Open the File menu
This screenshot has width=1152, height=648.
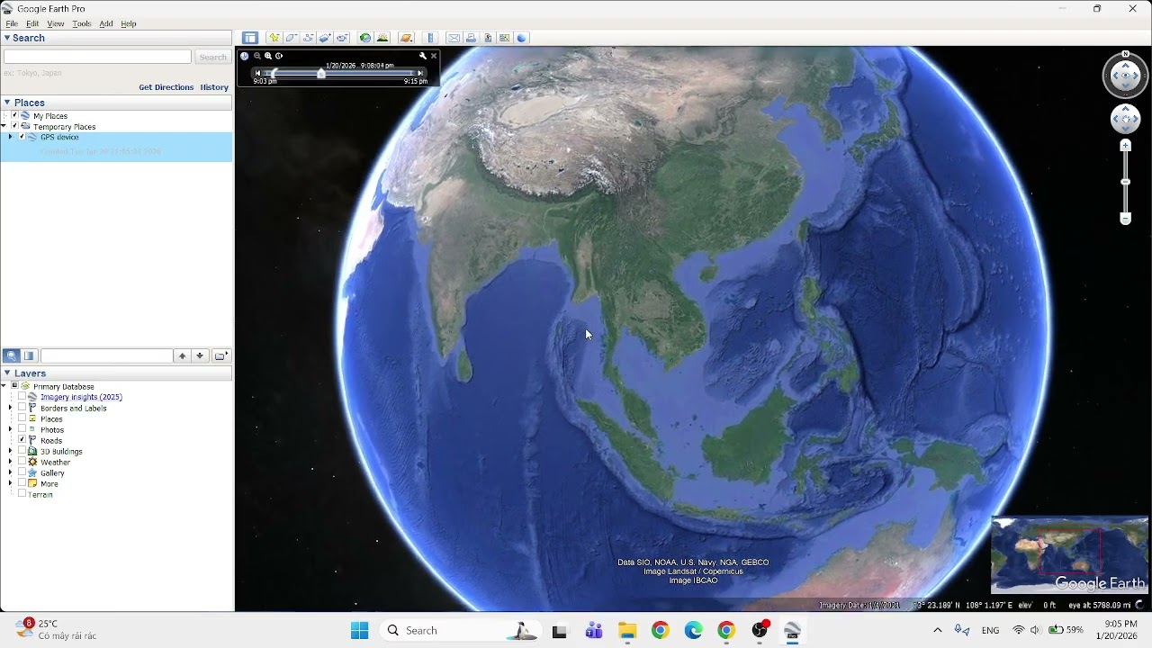[x=12, y=23]
